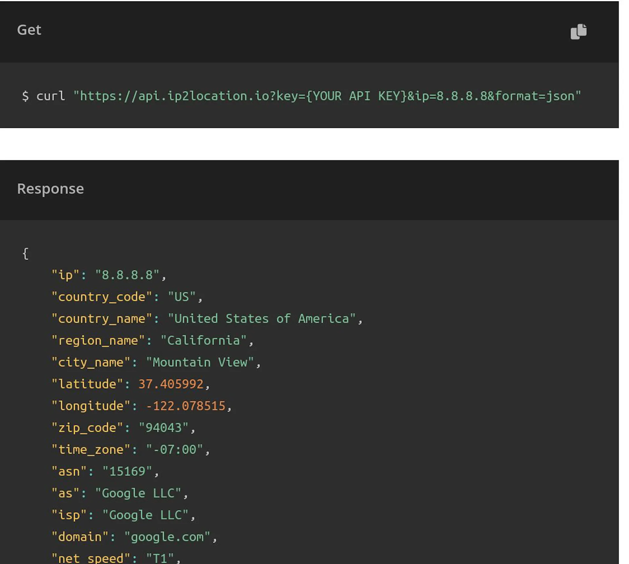The height and width of the screenshot is (564, 629).
Task: Copy the curl command with the clipboard icon
Action: click(x=578, y=31)
